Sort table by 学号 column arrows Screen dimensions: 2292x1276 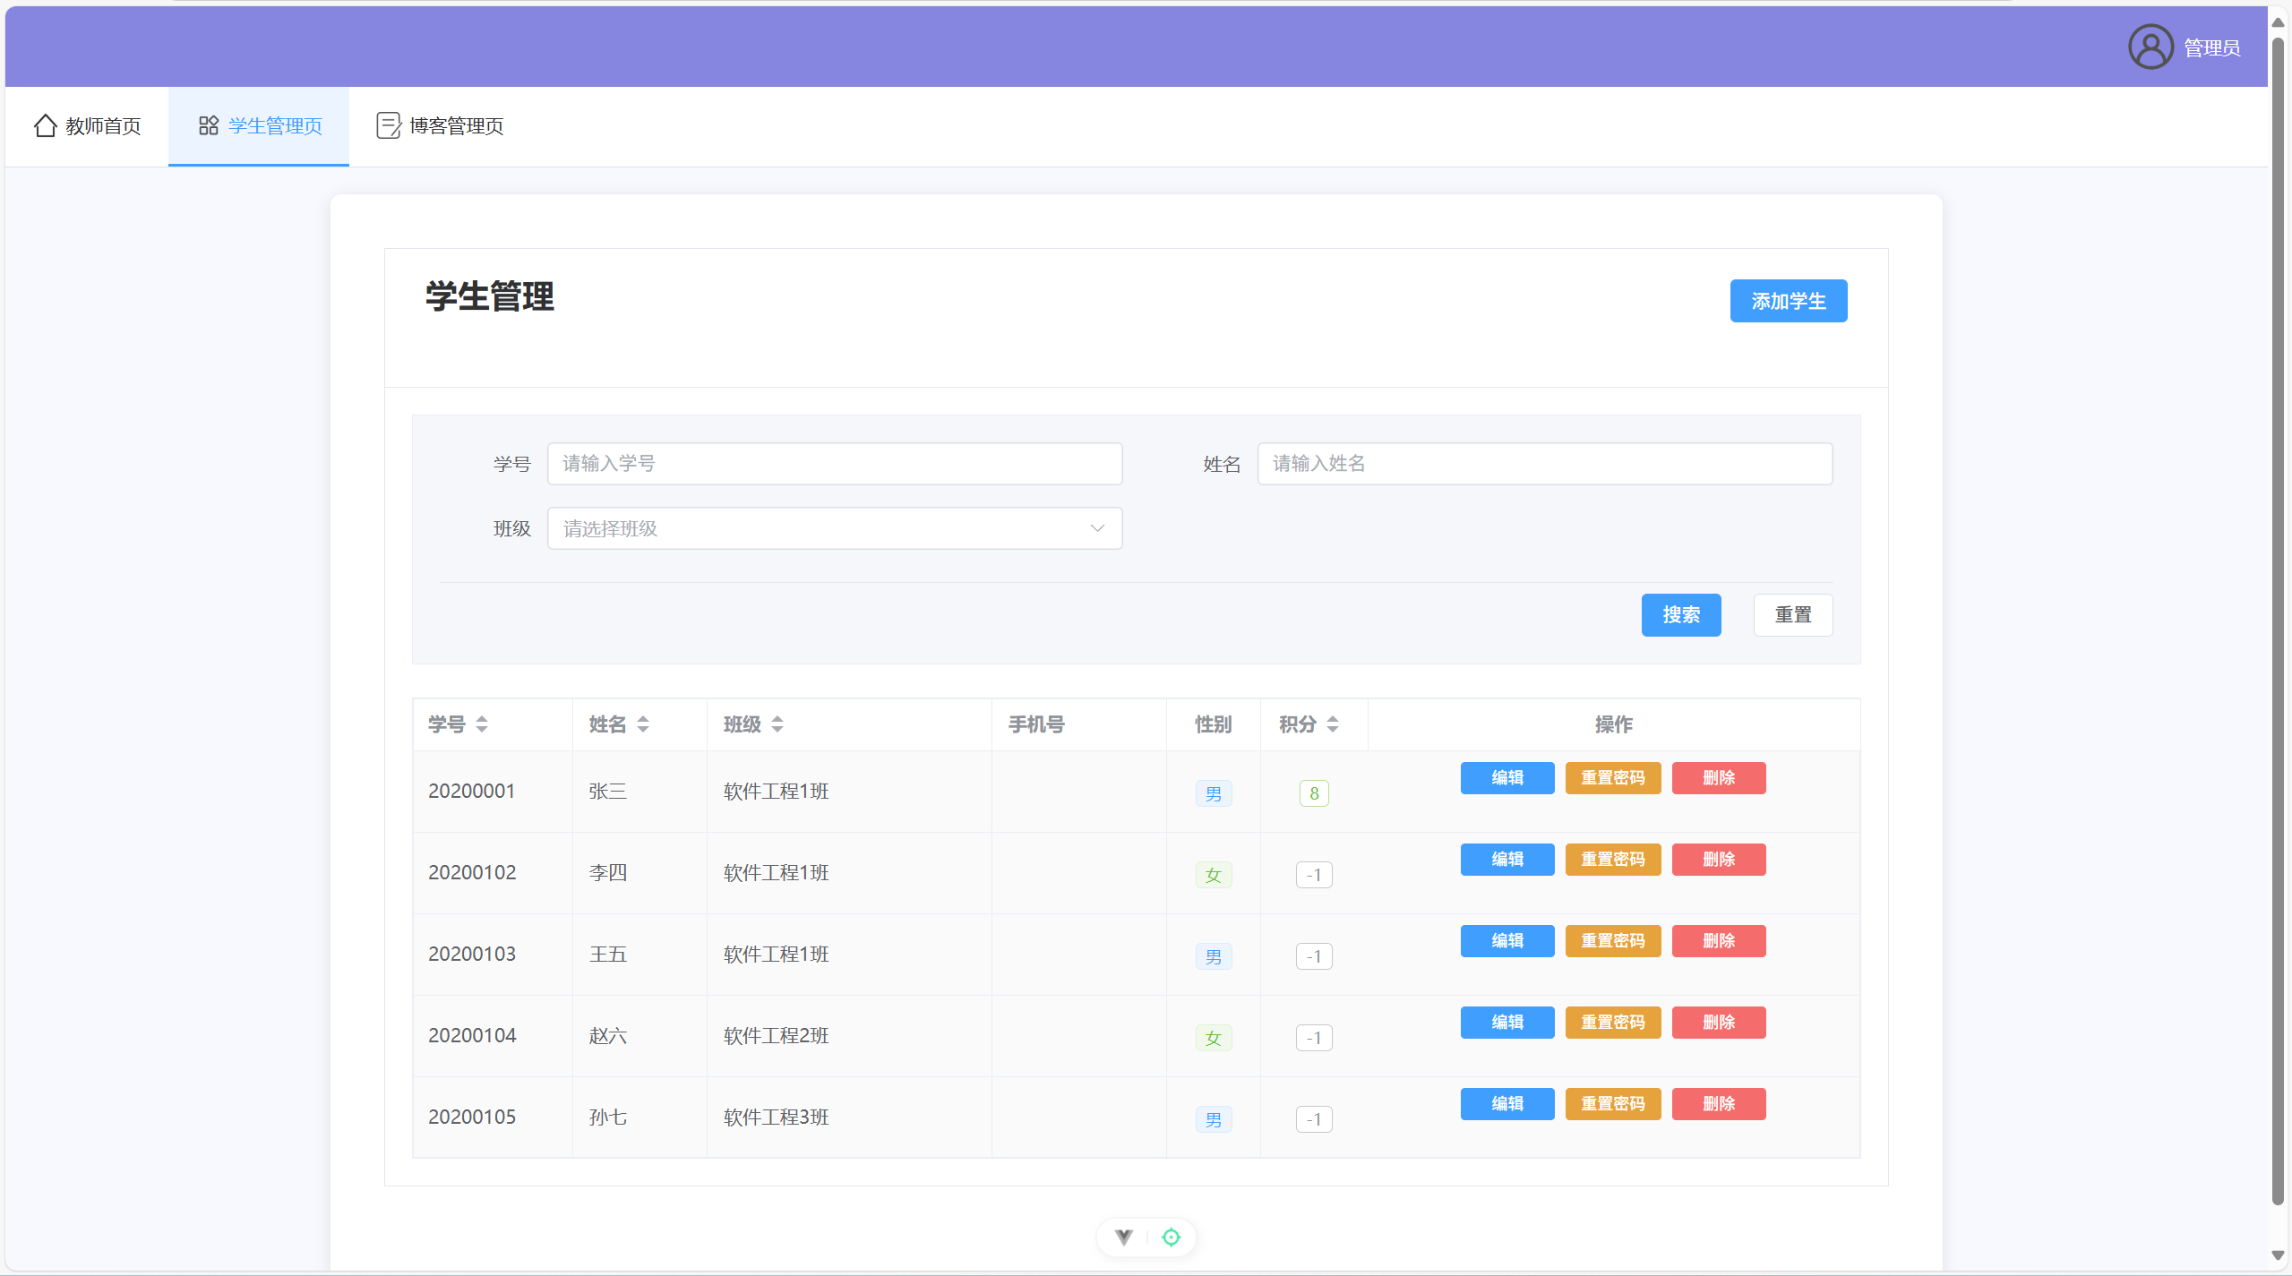pyautogui.click(x=482, y=724)
